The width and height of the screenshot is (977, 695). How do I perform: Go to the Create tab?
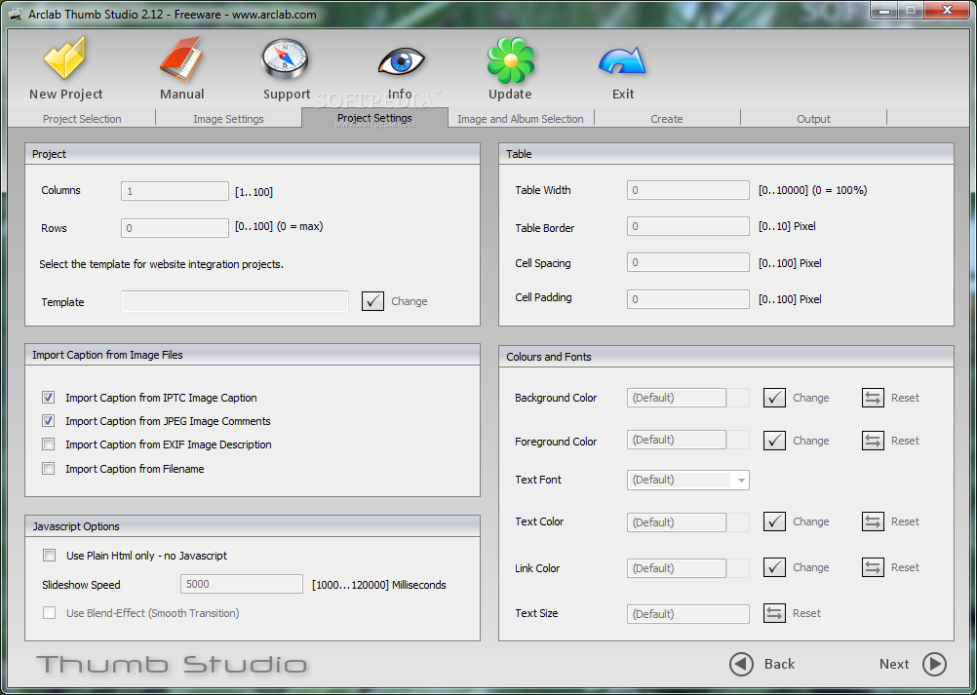coord(667,118)
